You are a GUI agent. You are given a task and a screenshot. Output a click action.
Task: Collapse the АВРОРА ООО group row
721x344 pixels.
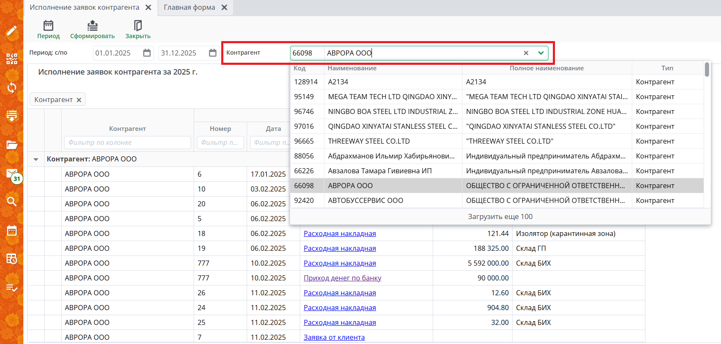click(36, 159)
